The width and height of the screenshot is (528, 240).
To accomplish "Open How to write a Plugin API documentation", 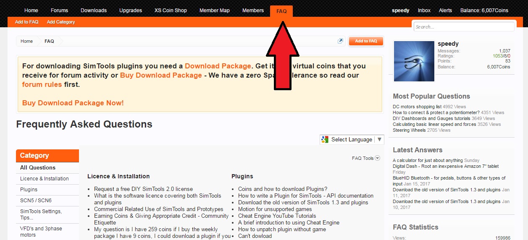I will (306, 196).
